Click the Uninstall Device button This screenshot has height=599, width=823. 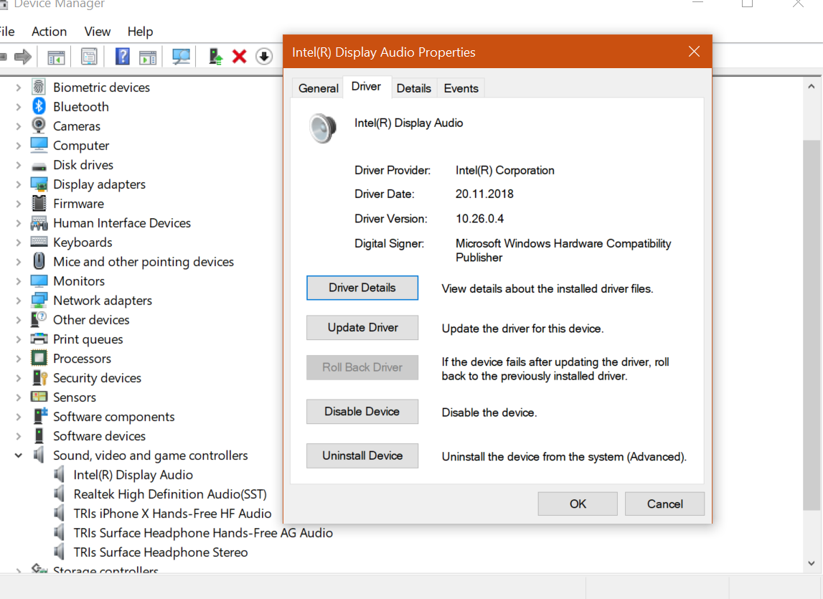[362, 456]
